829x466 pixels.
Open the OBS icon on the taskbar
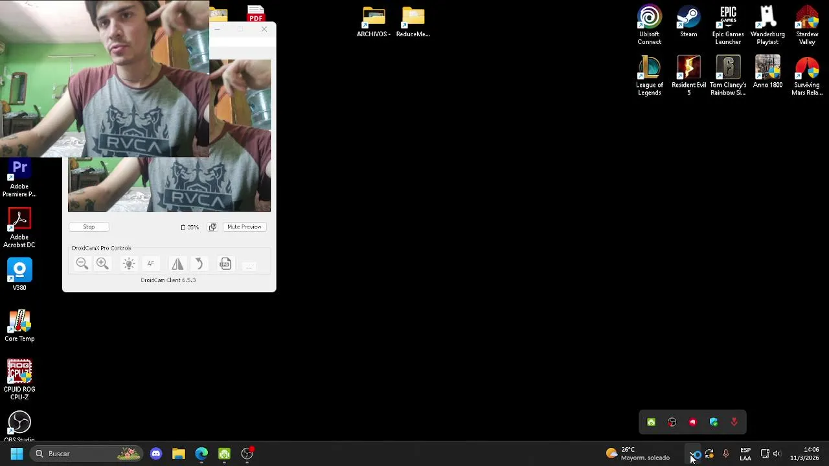pyautogui.click(x=247, y=454)
